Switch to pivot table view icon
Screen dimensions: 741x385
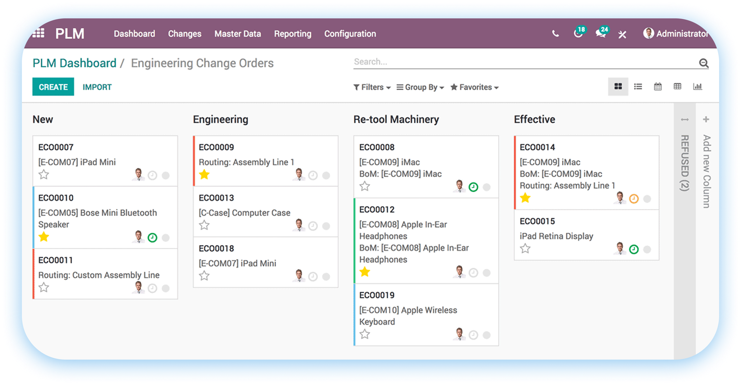click(677, 87)
